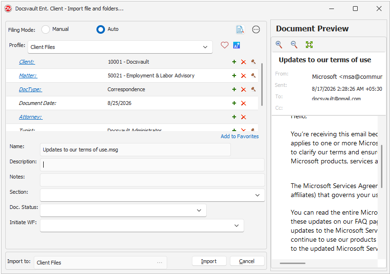Pin the DocType row value
The height and width of the screenshot is (274, 390).
click(x=254, y=89)
